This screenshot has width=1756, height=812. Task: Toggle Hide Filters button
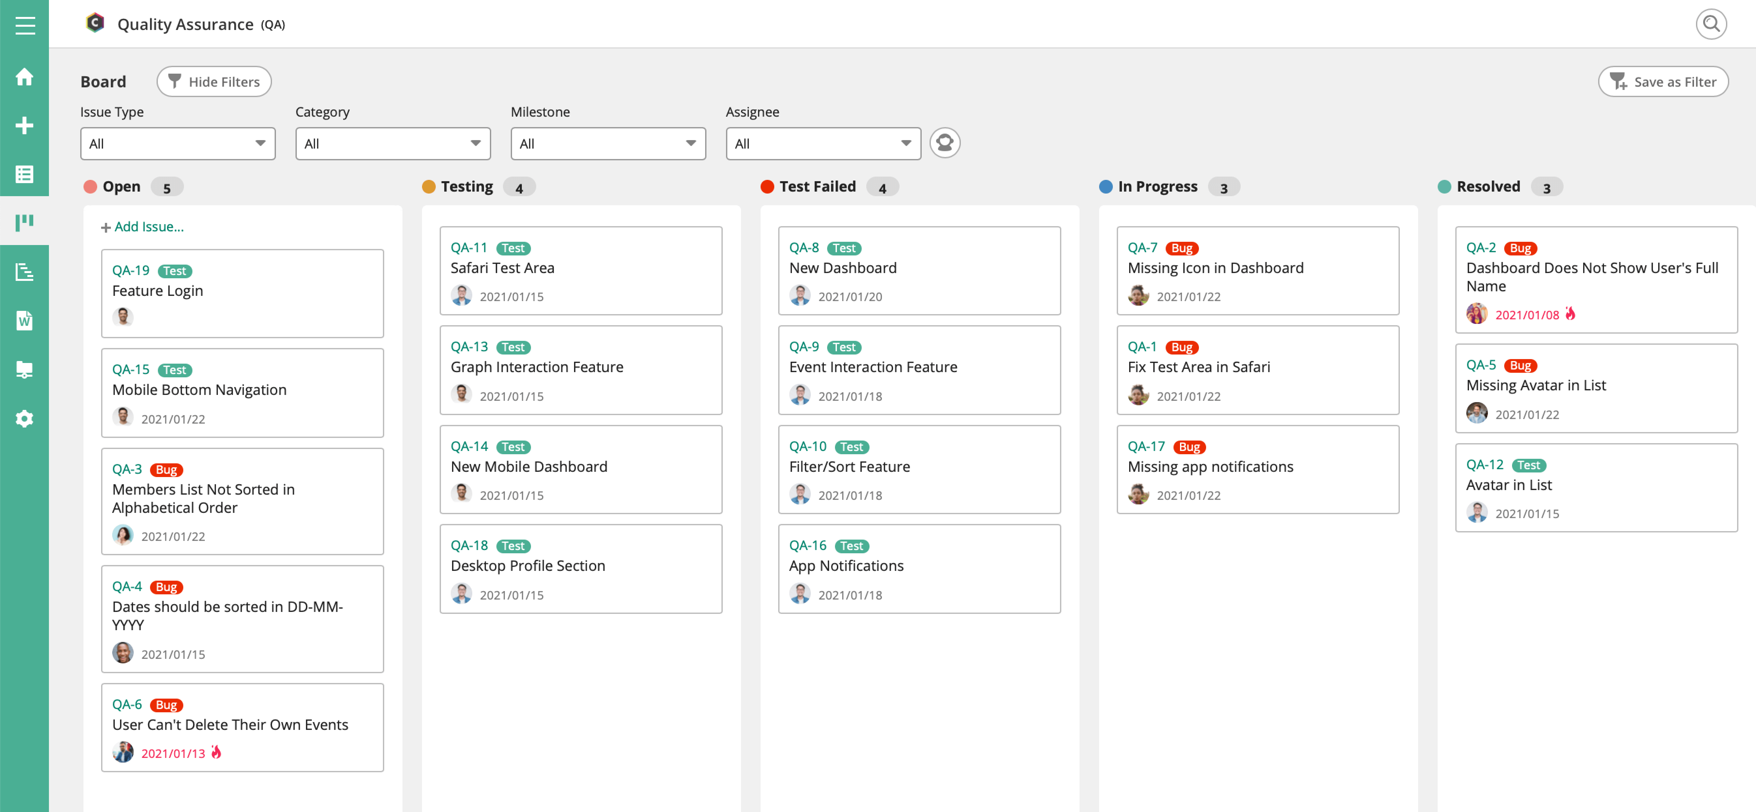tap(214, 82)
